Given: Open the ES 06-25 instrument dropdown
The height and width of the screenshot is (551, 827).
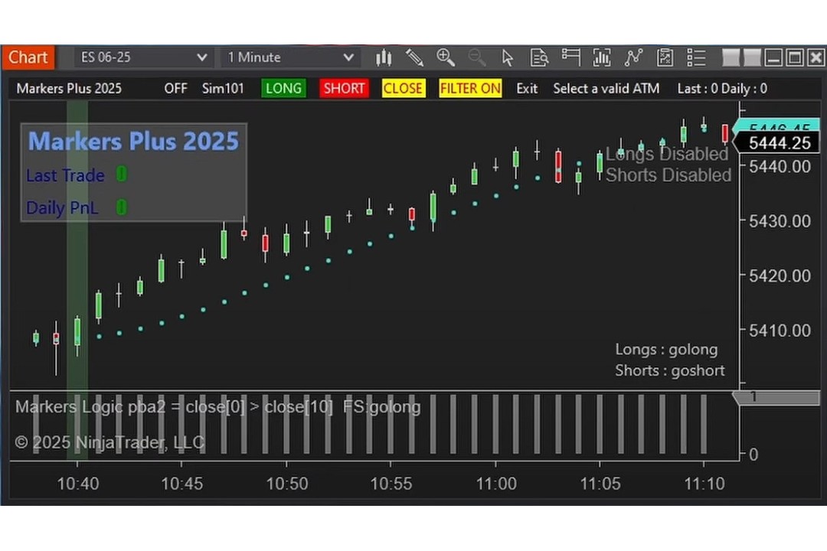Looking at the screenshot, I should coord(142,57).
